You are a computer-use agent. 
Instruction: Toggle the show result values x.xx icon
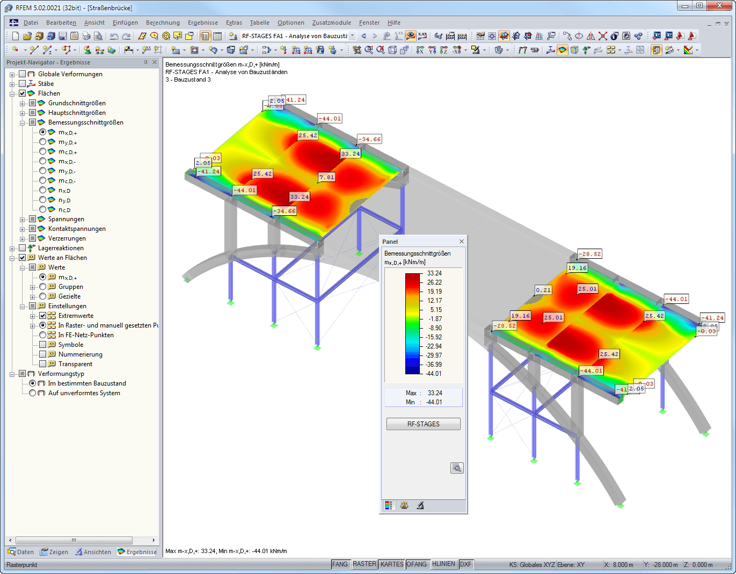coord(422,36)
